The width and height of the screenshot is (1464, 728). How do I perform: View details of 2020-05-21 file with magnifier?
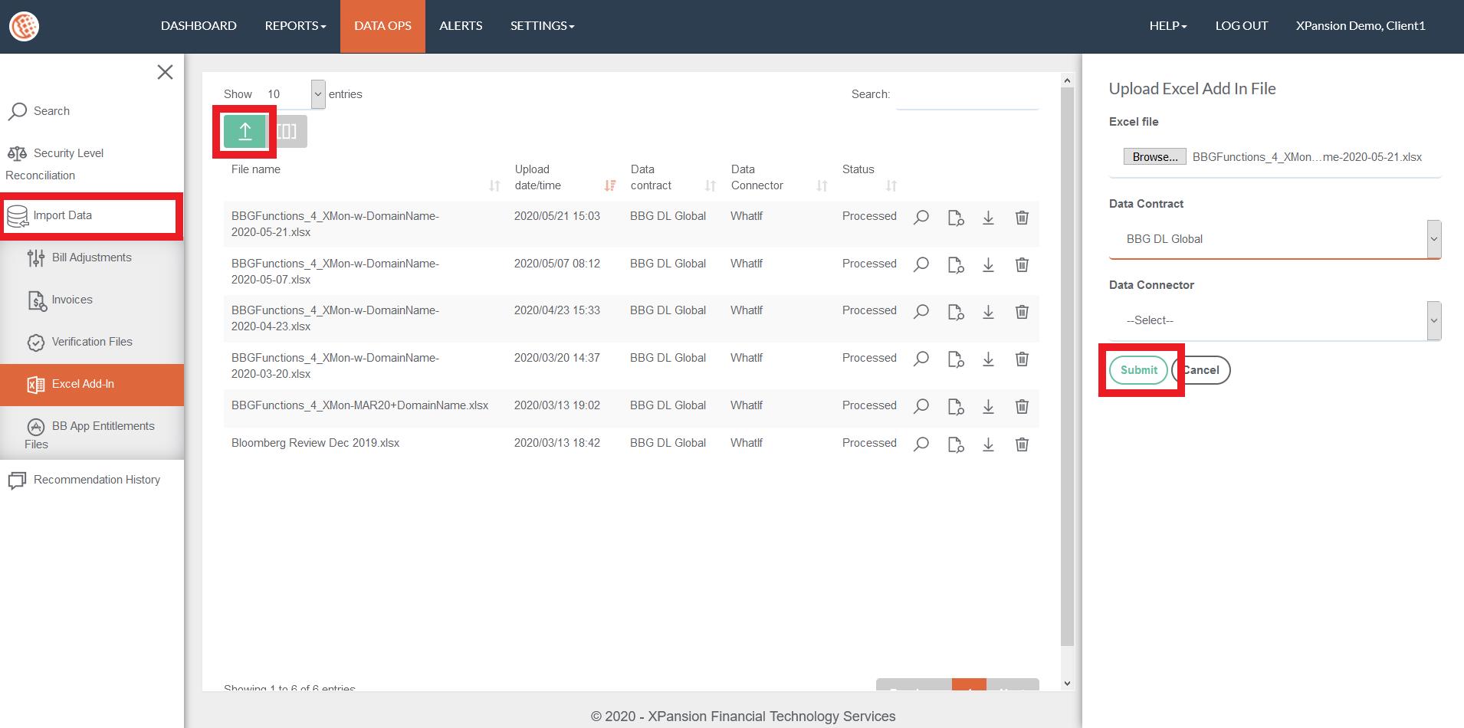[x=921, y=218]
